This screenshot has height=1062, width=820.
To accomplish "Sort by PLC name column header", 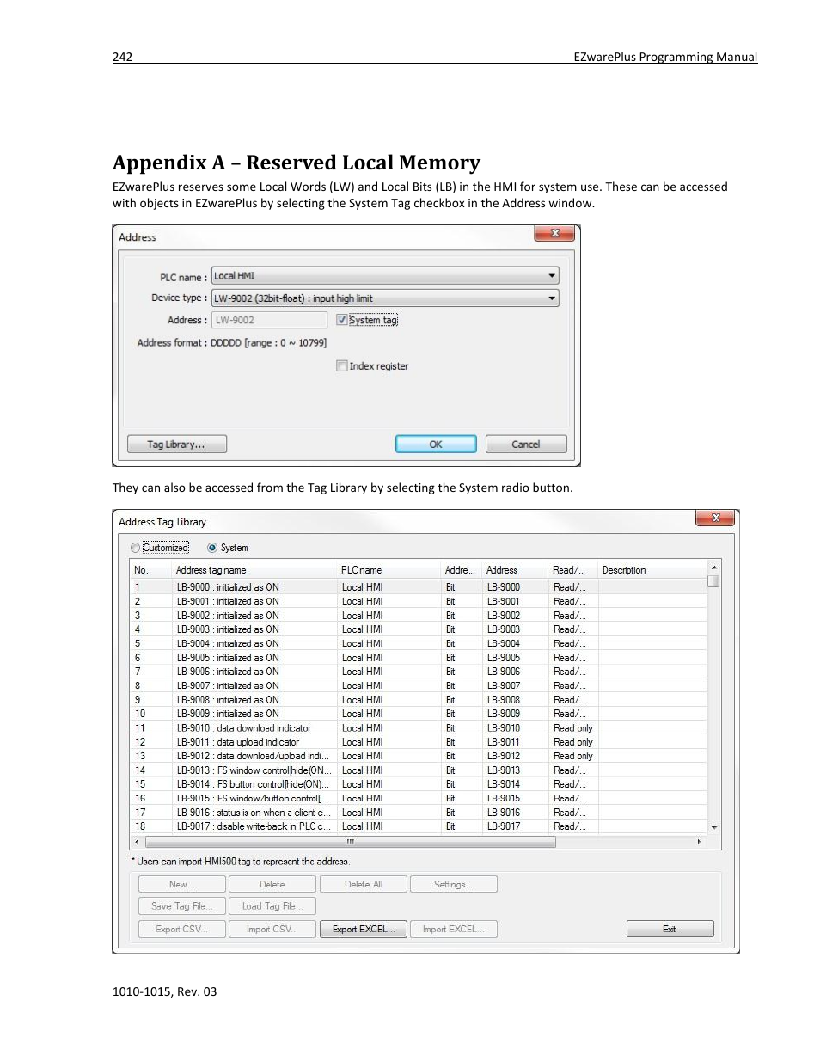I will (389, 570).
